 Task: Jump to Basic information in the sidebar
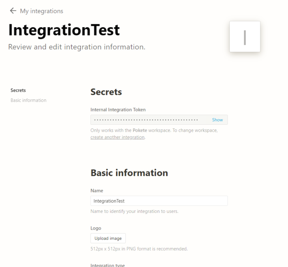(28, 100)
